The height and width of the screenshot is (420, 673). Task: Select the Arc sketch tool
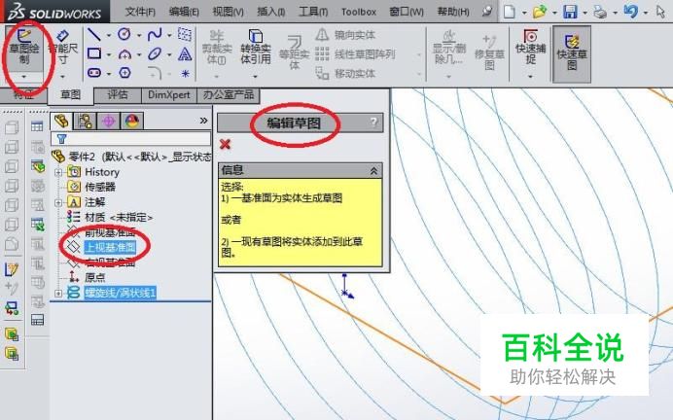click(x=124, y=54)
